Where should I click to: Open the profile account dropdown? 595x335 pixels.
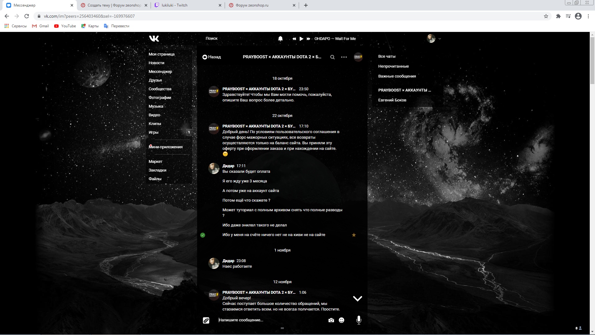[x=434, y=38]
